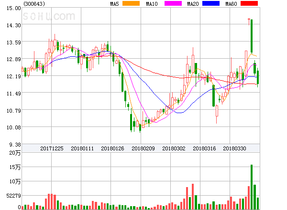Click the blue MA20 legend swatch
The height and width of the screenshot is (210, 287).
pyautogui.click(x=211, y=3)
